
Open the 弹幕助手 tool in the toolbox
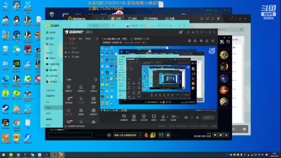68,88
